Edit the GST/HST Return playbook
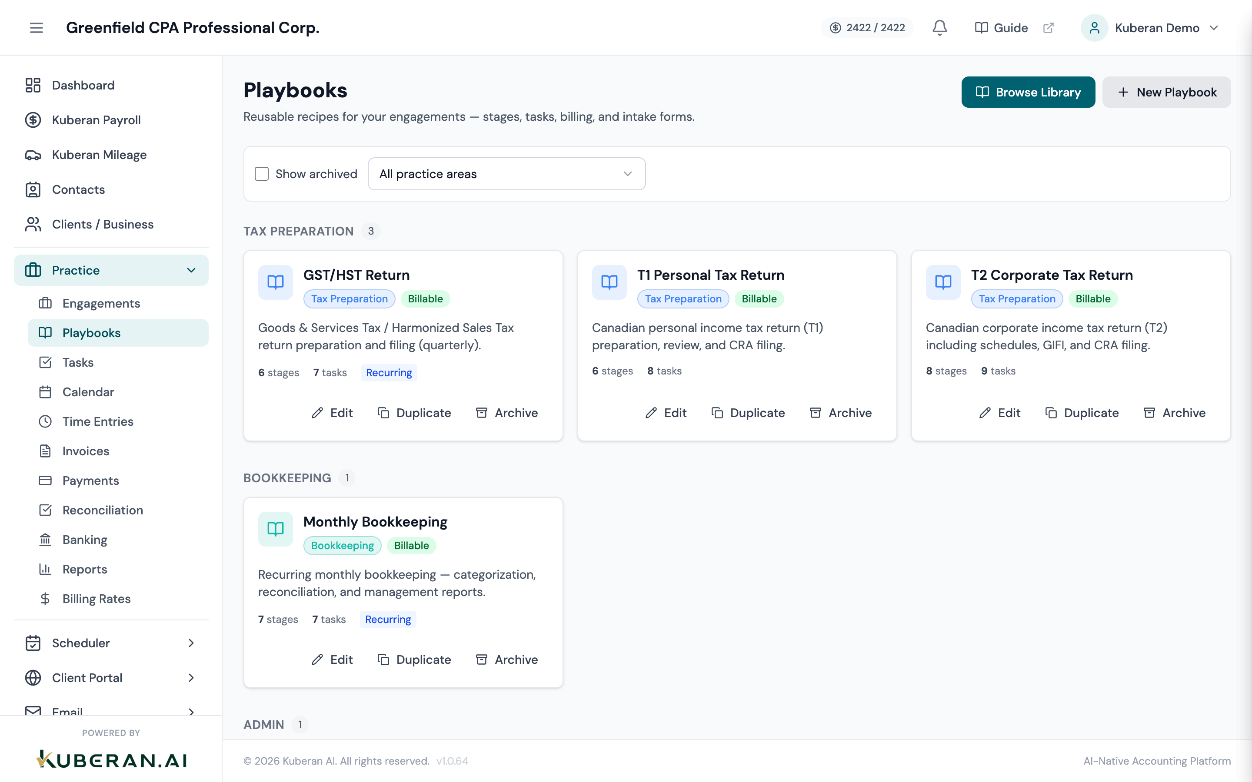This screenshot has height=782, width=1252. click(332, 413)
